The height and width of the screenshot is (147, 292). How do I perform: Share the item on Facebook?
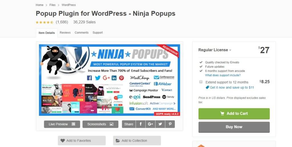click(x=141, y=124)
